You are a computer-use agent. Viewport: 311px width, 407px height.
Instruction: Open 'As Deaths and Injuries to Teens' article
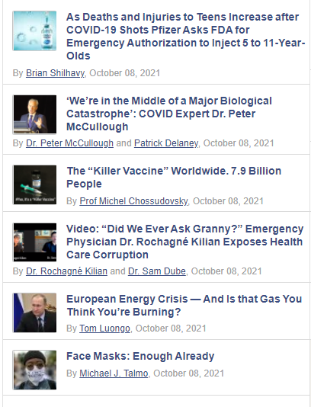click(x=186, y=37)
